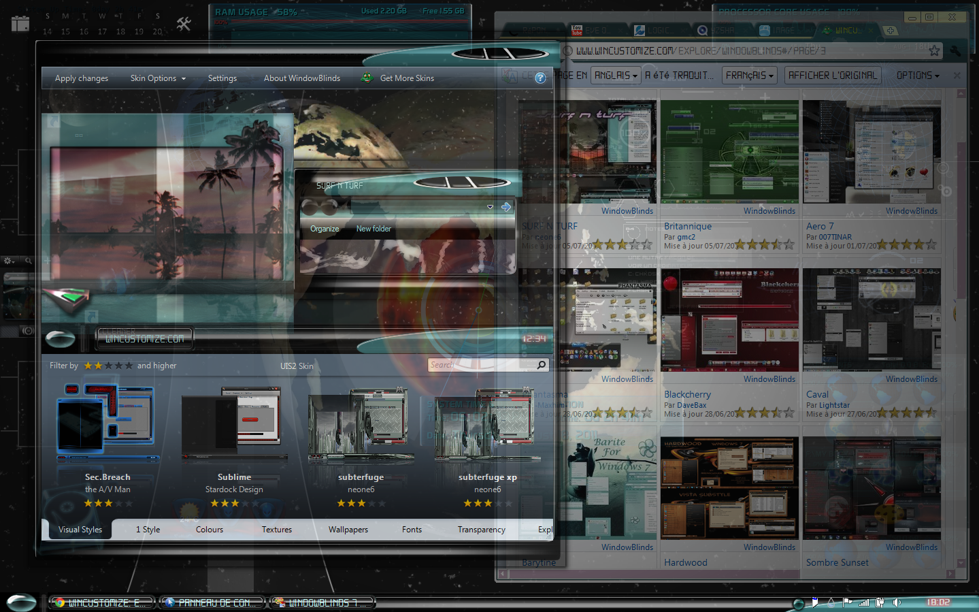Close the translation bar in browser

pos(957,76)
